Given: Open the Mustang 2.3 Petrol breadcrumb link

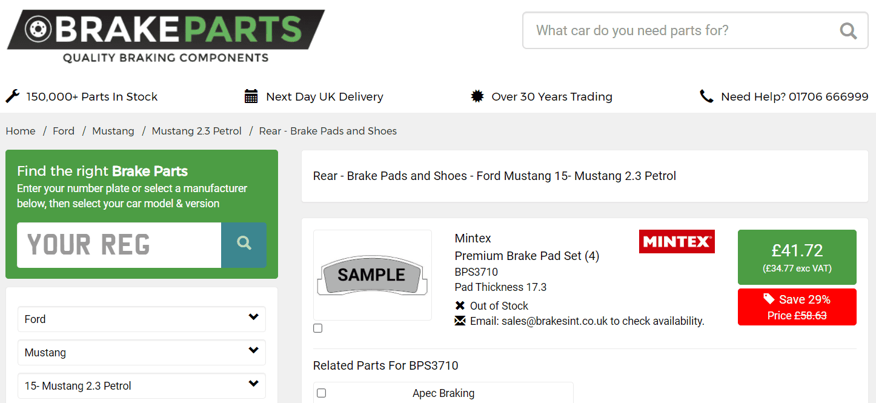Looking at the screenshot, I should 197,131.
